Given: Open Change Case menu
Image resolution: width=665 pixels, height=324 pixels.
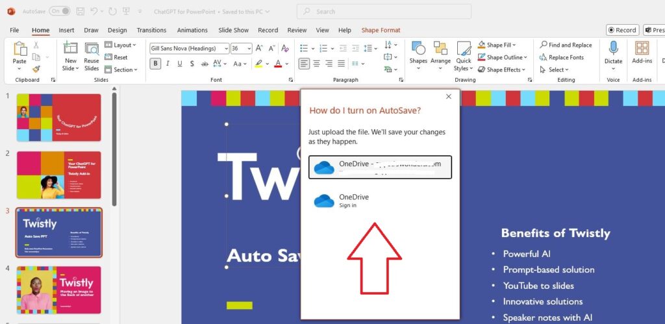Looking at the screenshot, I should pos(240,64).
